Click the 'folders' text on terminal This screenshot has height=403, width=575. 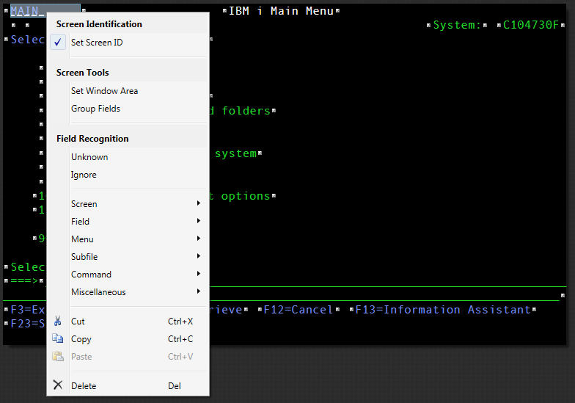tap(246, 111)
